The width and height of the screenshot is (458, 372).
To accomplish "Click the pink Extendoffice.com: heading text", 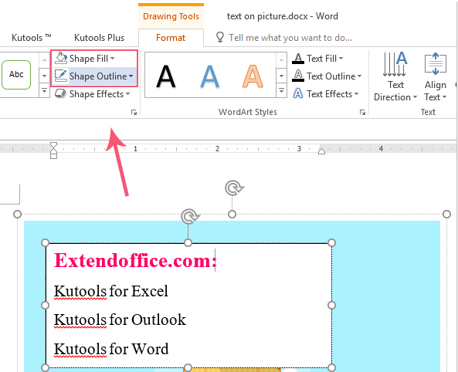I will tap(135, 260).
